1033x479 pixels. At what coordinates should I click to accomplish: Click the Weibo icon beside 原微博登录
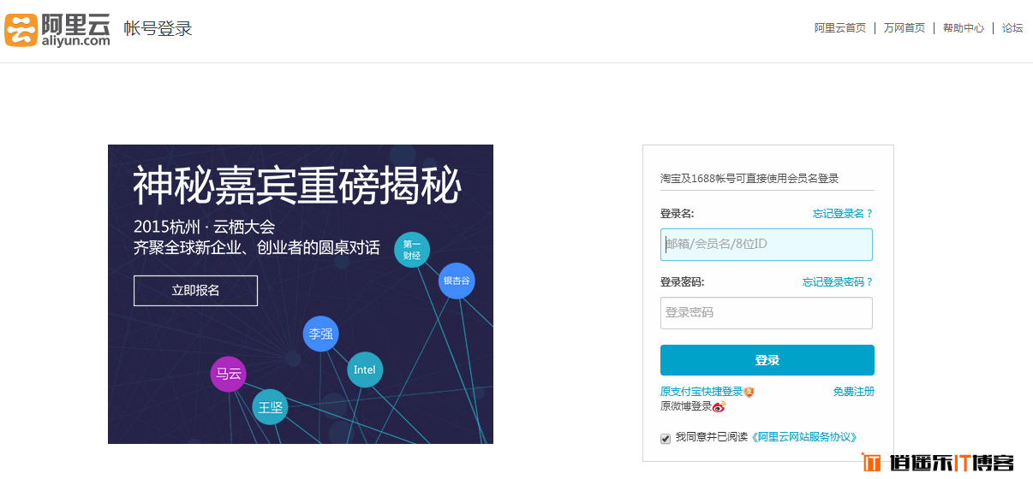719,407
